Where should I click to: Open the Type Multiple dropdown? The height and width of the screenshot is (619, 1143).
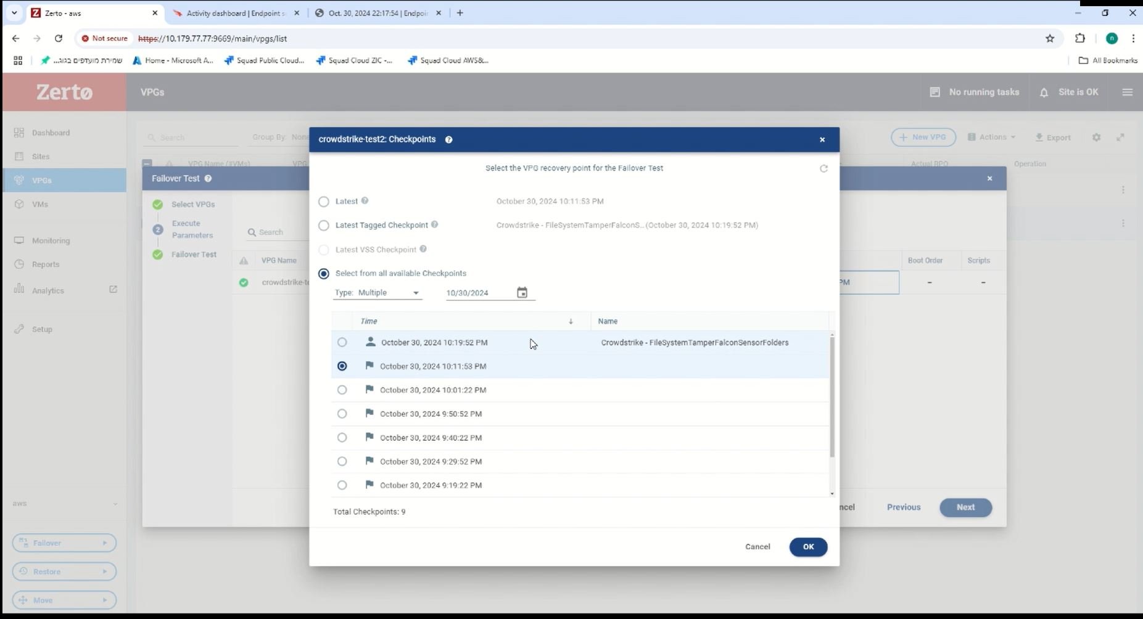[378, 293]
